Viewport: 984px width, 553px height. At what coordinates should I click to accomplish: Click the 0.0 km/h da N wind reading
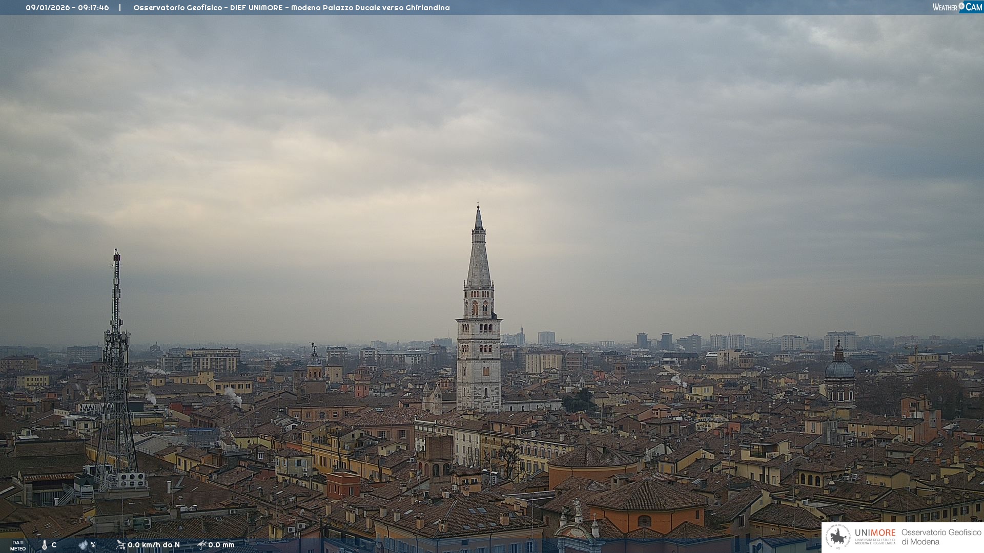click(154, 545)
